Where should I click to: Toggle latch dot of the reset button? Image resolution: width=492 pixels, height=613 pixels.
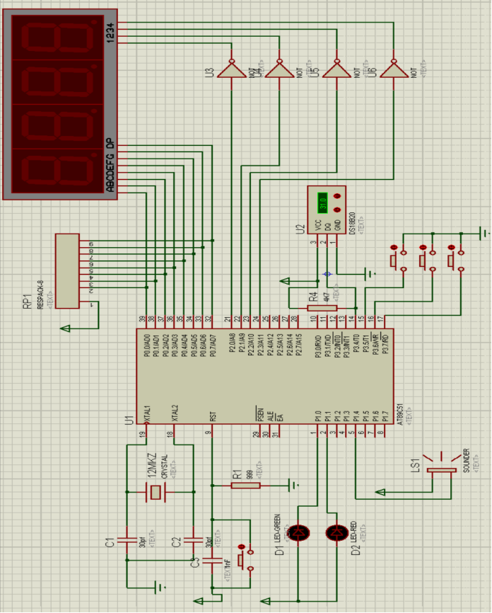pyautogui.click(x=241, y=546)
